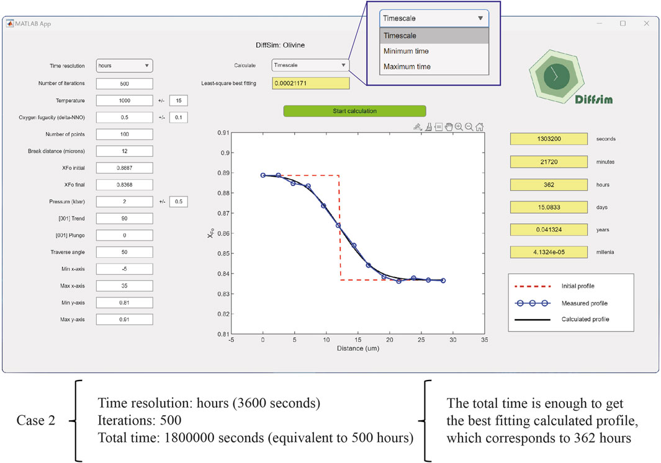The image size is (661, 463).
Task: Edit the Pressure uncertainty field showing 0.5
Action: point(179,201)
